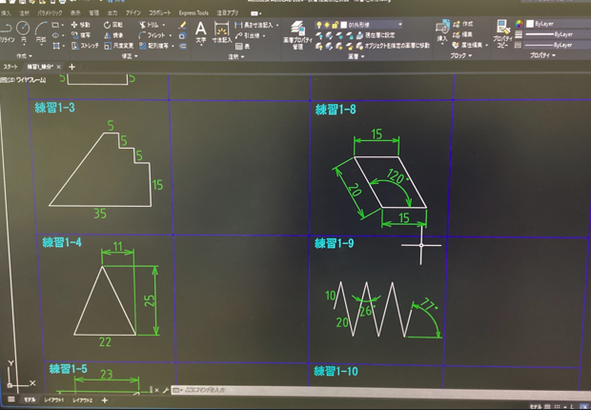The width and height of the screenshot is (591, 410).
Task: Select the 移動 (Move) tool
Action: pyautogui.click(x=81, y=24)
